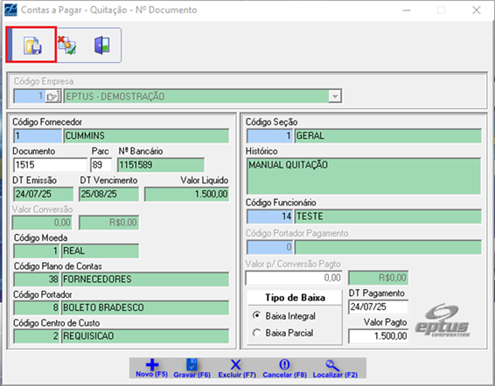
Task: Click the DT Pagamento date field
Action: [378, 307]
